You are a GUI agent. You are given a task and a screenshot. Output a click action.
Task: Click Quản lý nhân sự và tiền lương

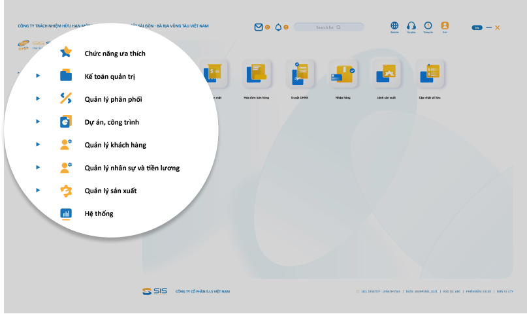click(132, 168)
